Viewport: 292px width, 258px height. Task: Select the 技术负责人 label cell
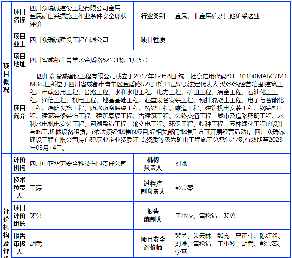pos(20,188)
